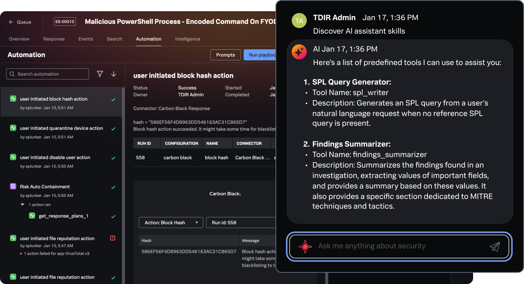Click red error icon of file reputation action
Image resolution: width=524 pixels, height=284 pixels.
coord(113,238)
